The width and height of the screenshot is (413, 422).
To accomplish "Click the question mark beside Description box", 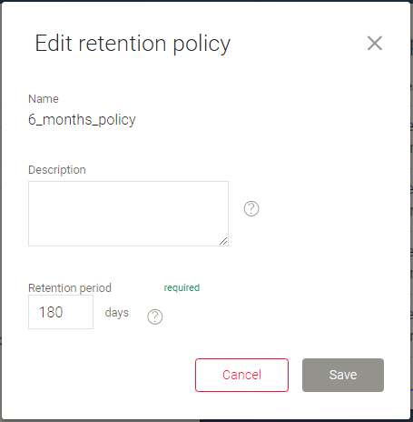I will pos(251,208).
